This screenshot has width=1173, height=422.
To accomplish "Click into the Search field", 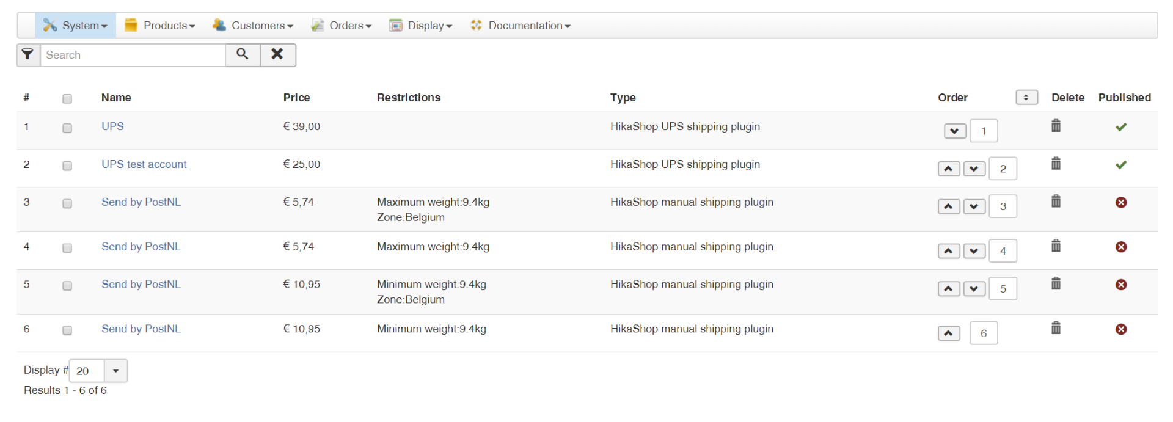I will pyautogui.click(x=133, y=55).
